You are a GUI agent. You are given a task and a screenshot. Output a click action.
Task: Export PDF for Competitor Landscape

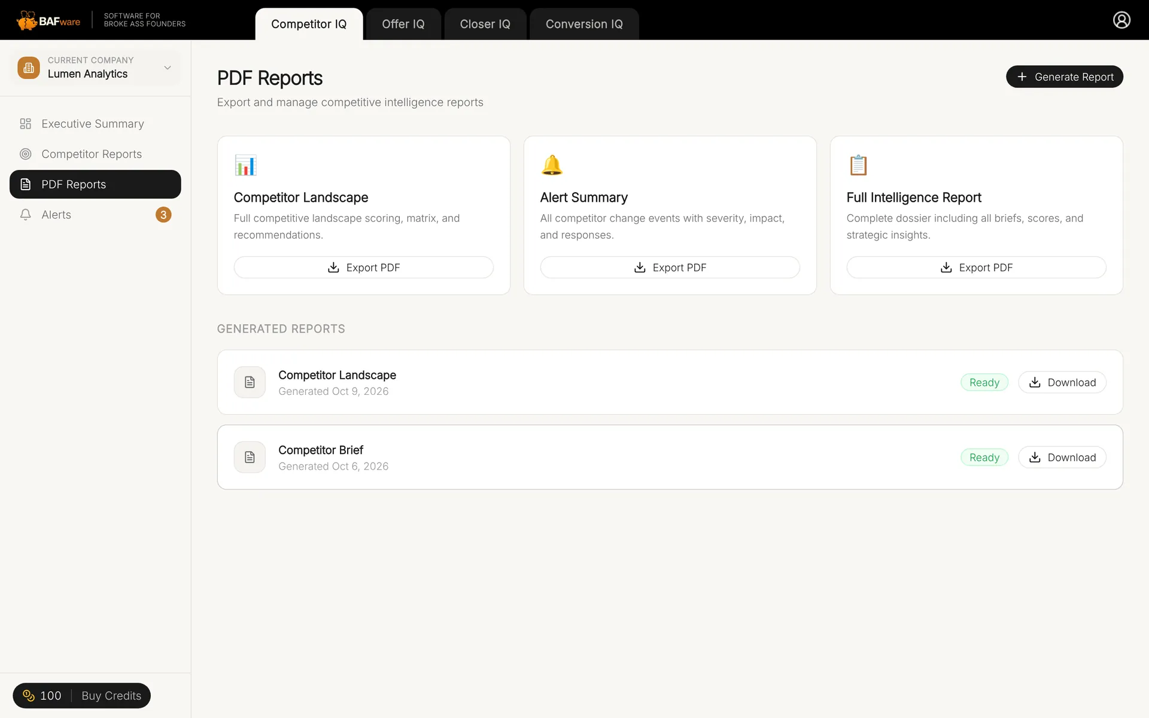[363, 267]
